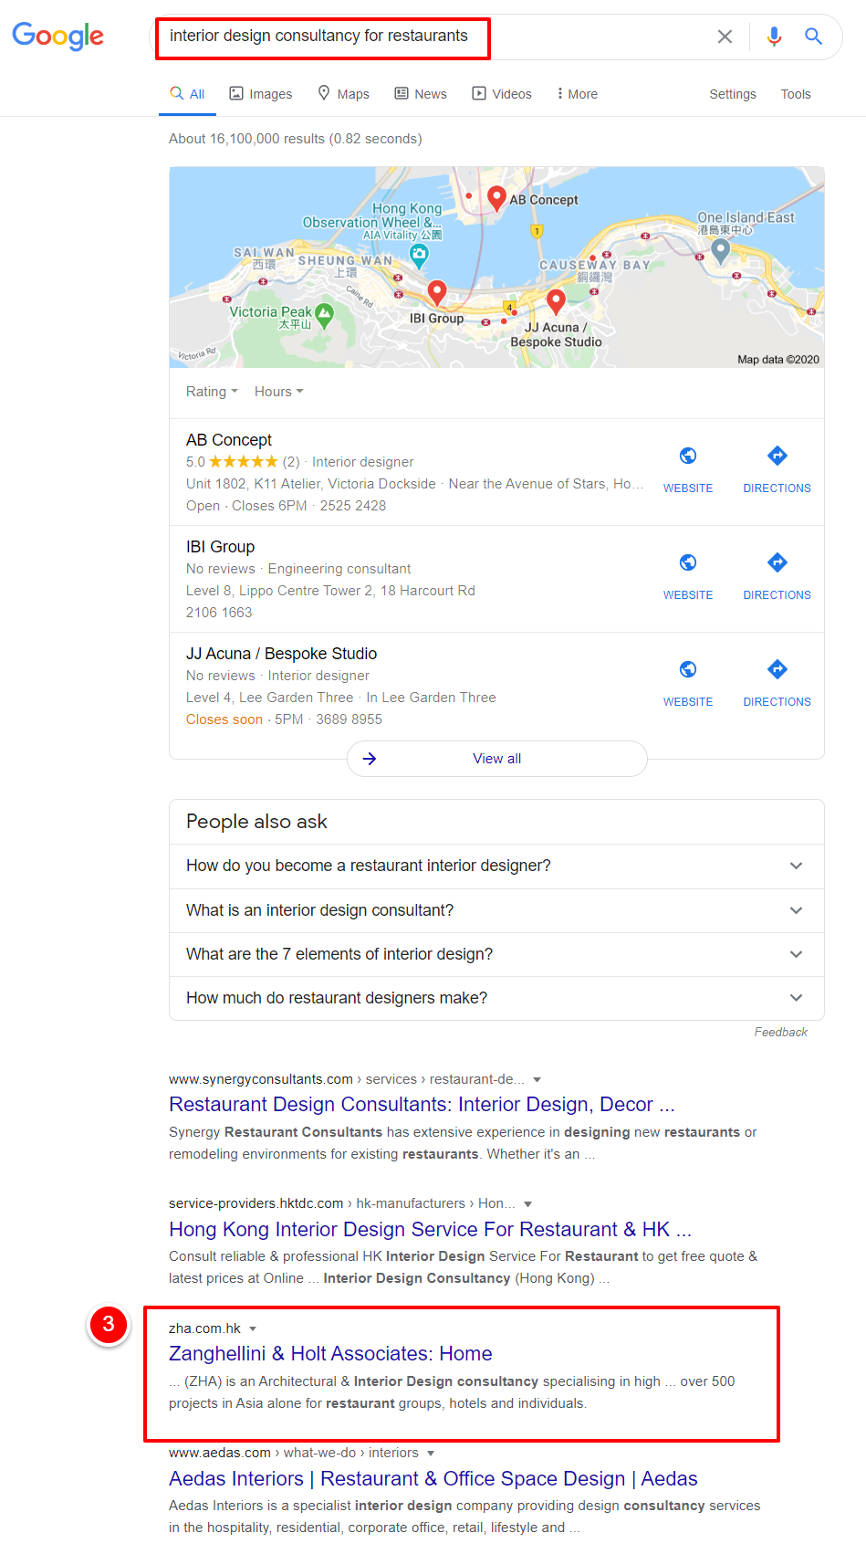
Task: Expand 'How do you become a restaurant interior designer?'
Action: tap(496, 866)
